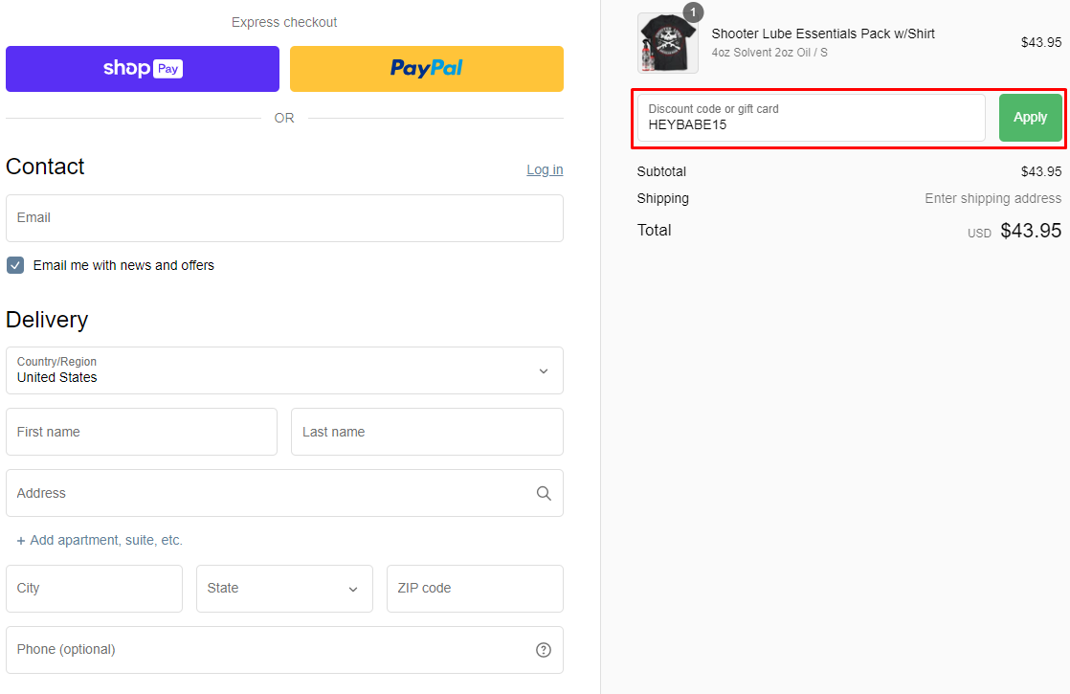1070x694 pixels.
Task: Focus the Email input field
Action: coord(284,218)
